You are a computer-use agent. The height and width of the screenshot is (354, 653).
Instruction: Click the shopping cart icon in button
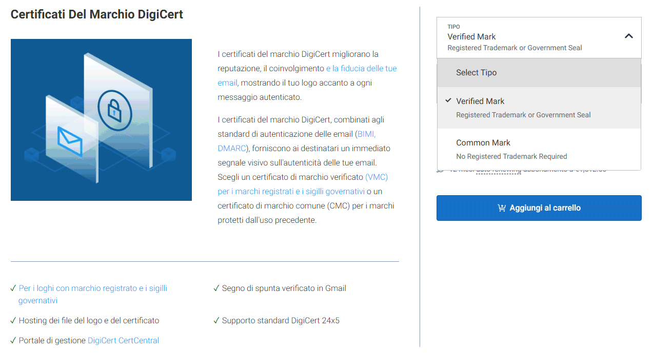[502, 208]
